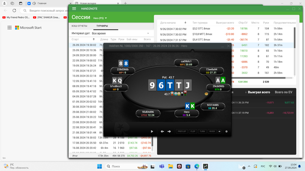Expand the Hero (PS) player dropdown
Viewport: 305px width, 171px height.
coord(100,18)
